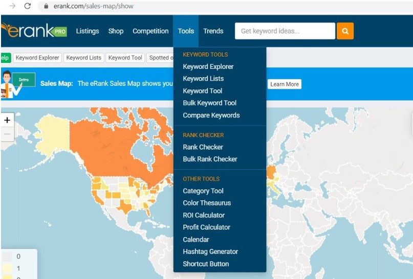Open Hashtag Generator
Screen dimensions: 413x279
210,251
